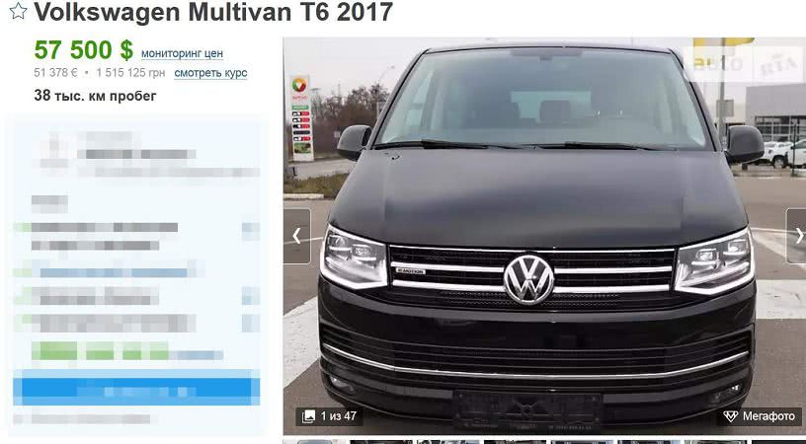Add listing to favorites with star icon
This screenshot has width=806, height=444.
click(18, 11)
